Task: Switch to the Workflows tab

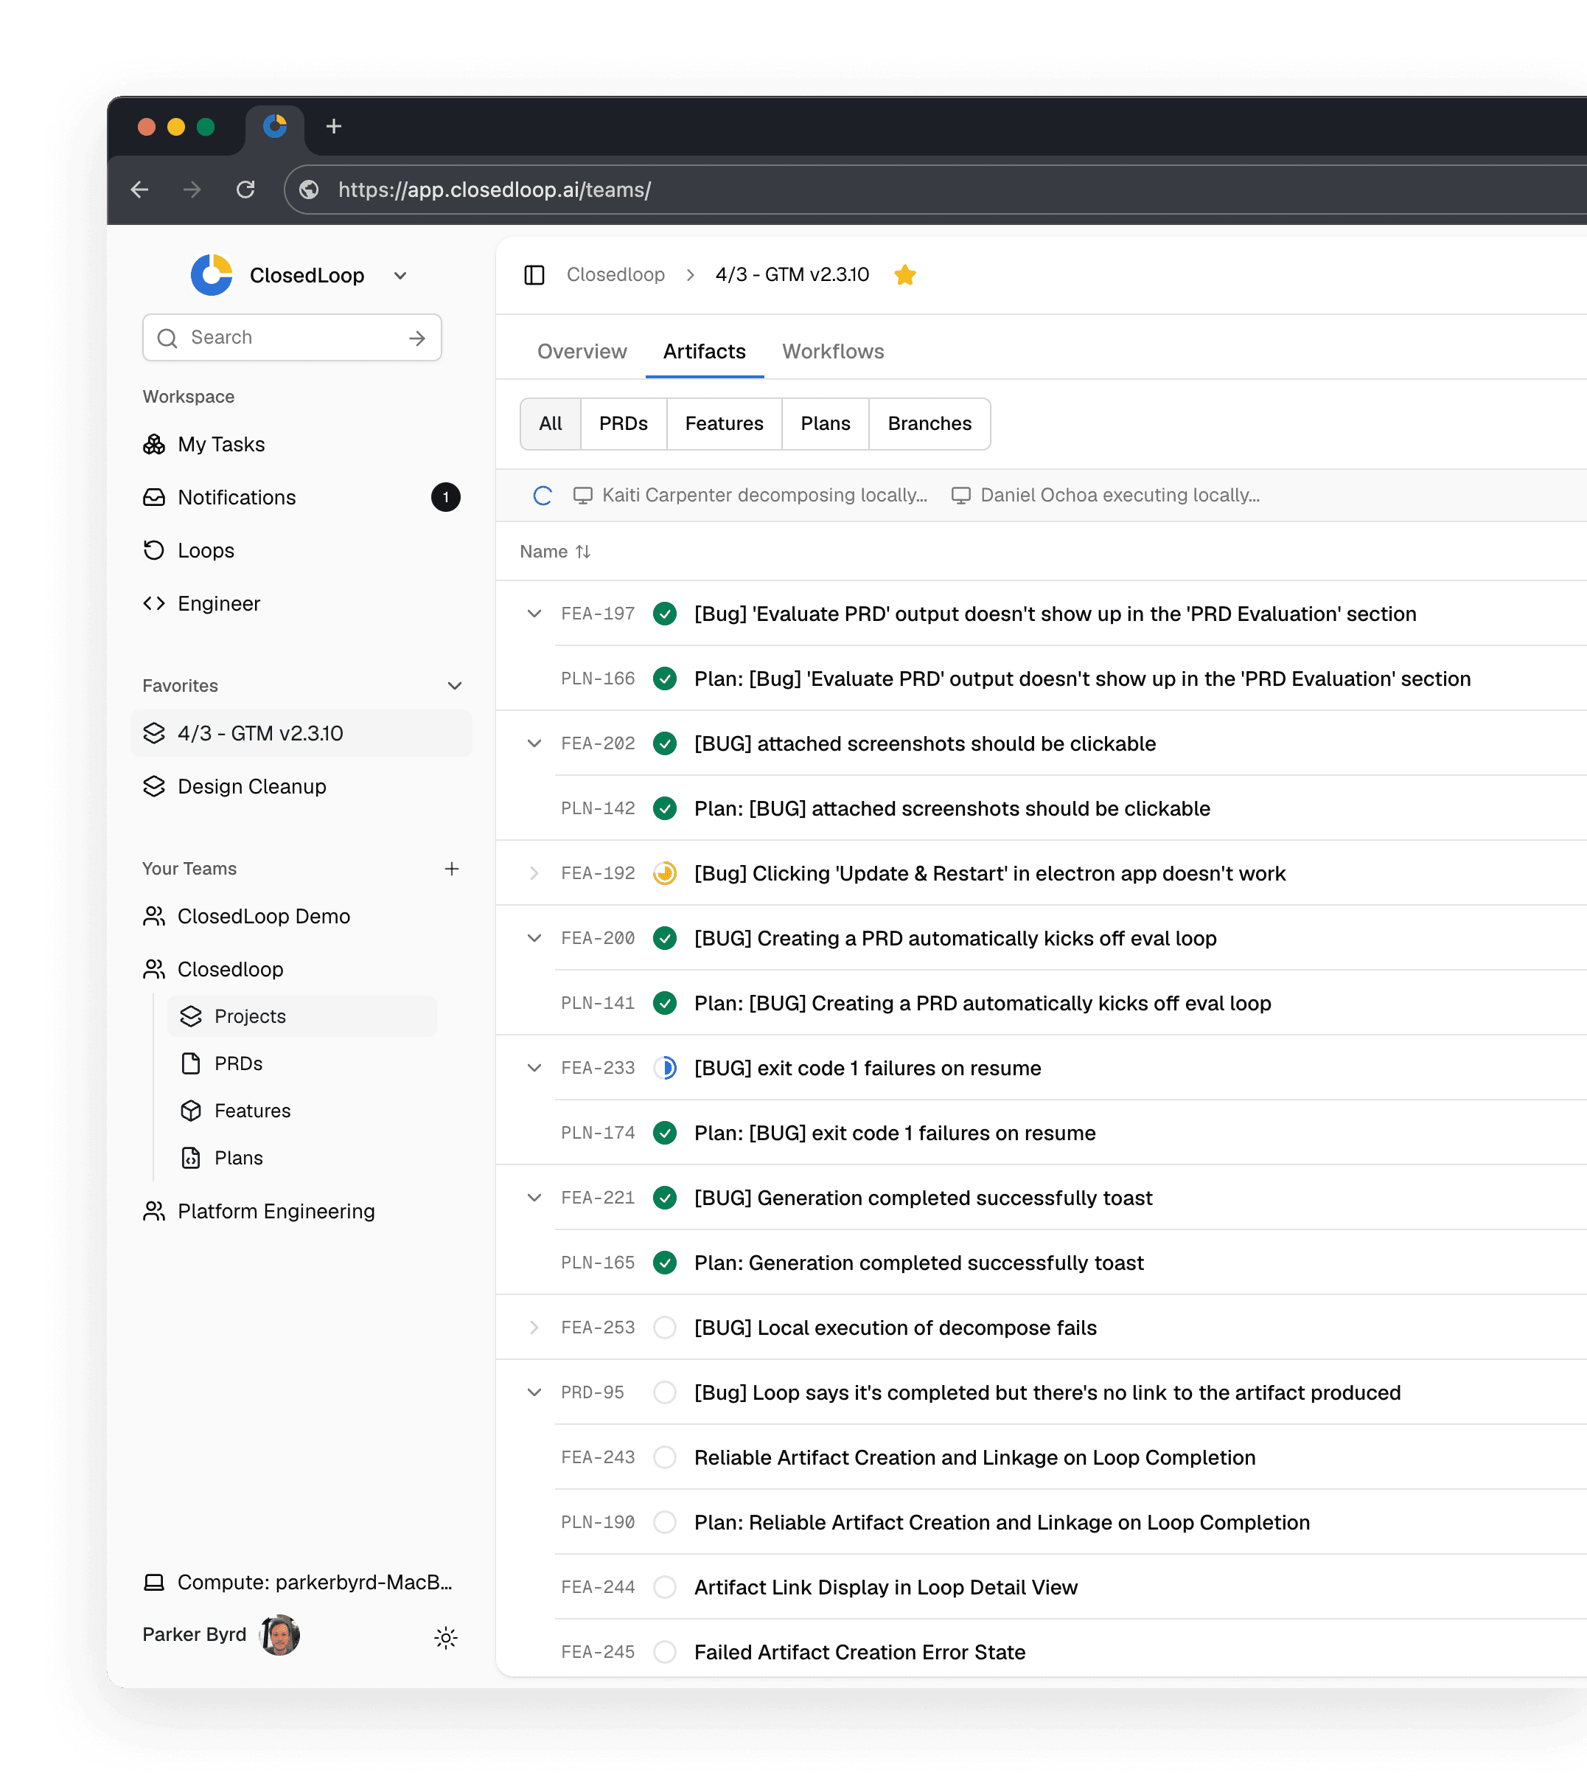Action: click(x=832, y=352)
